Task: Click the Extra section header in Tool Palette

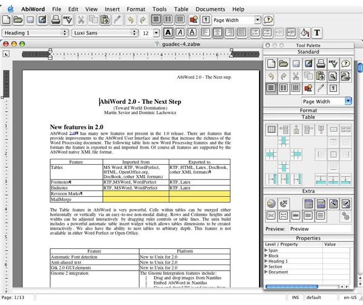Action: pyautogui.click(x=309, y=191)
